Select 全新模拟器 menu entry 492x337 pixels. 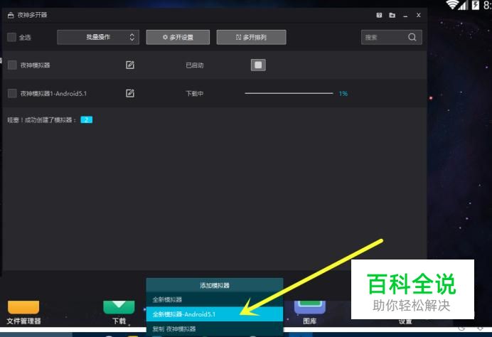(x=215, y=299)
